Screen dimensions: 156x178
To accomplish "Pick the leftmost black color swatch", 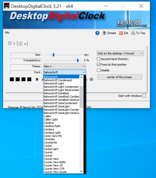I will [12, 79].
